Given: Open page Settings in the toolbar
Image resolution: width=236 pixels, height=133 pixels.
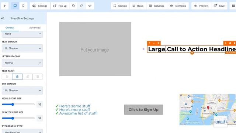Looking at the screenshot, I should [40, 6].
